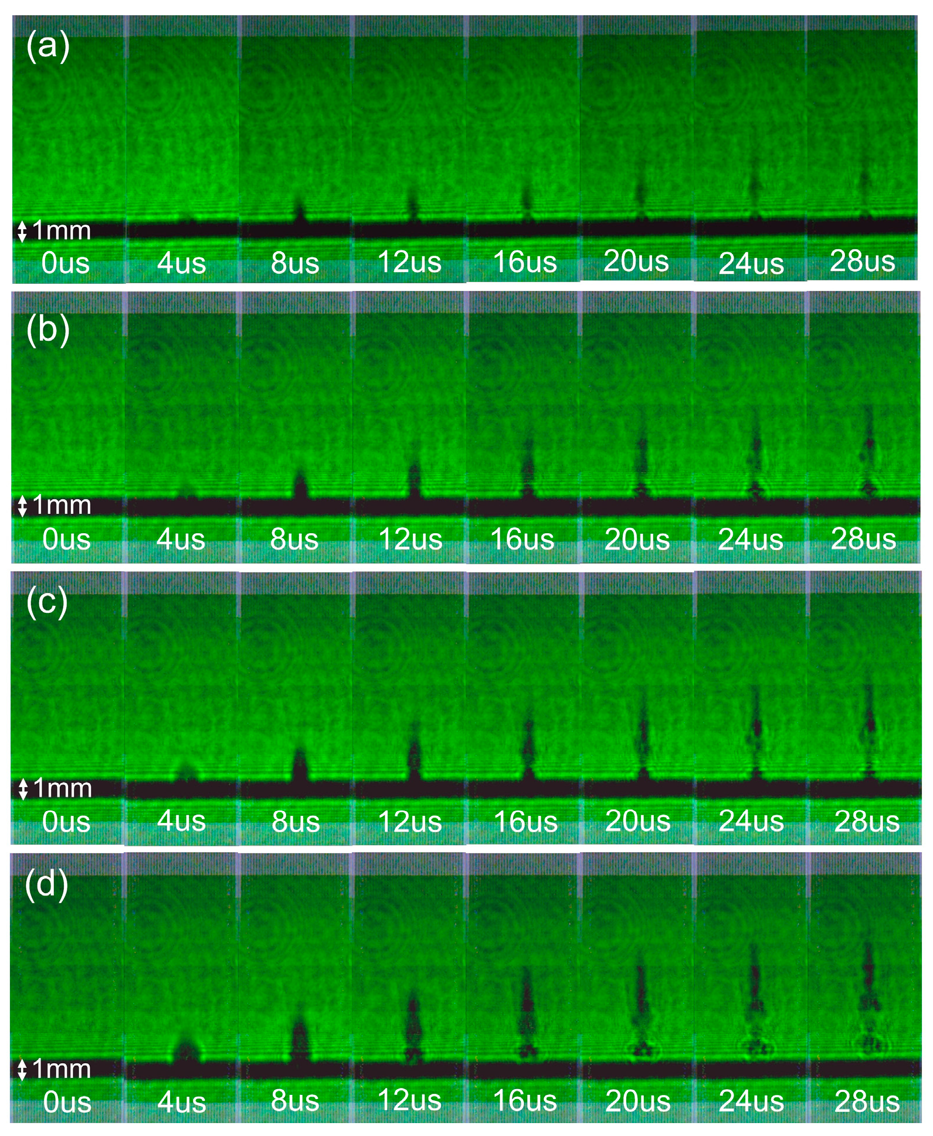Select the (d) panel label
933x1136 pixels.
click(x=47, y=883)
